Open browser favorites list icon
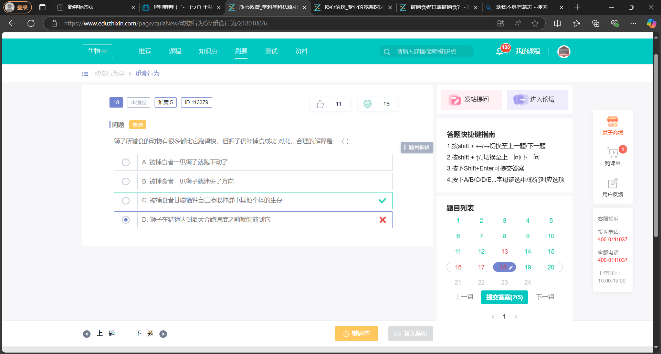The height and width of the screenshot is (354, 661). [x=577, y=23]
